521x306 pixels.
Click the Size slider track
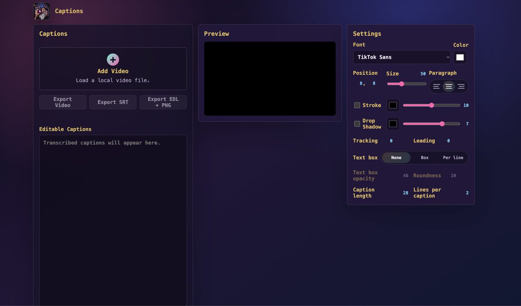click(407, 84)
